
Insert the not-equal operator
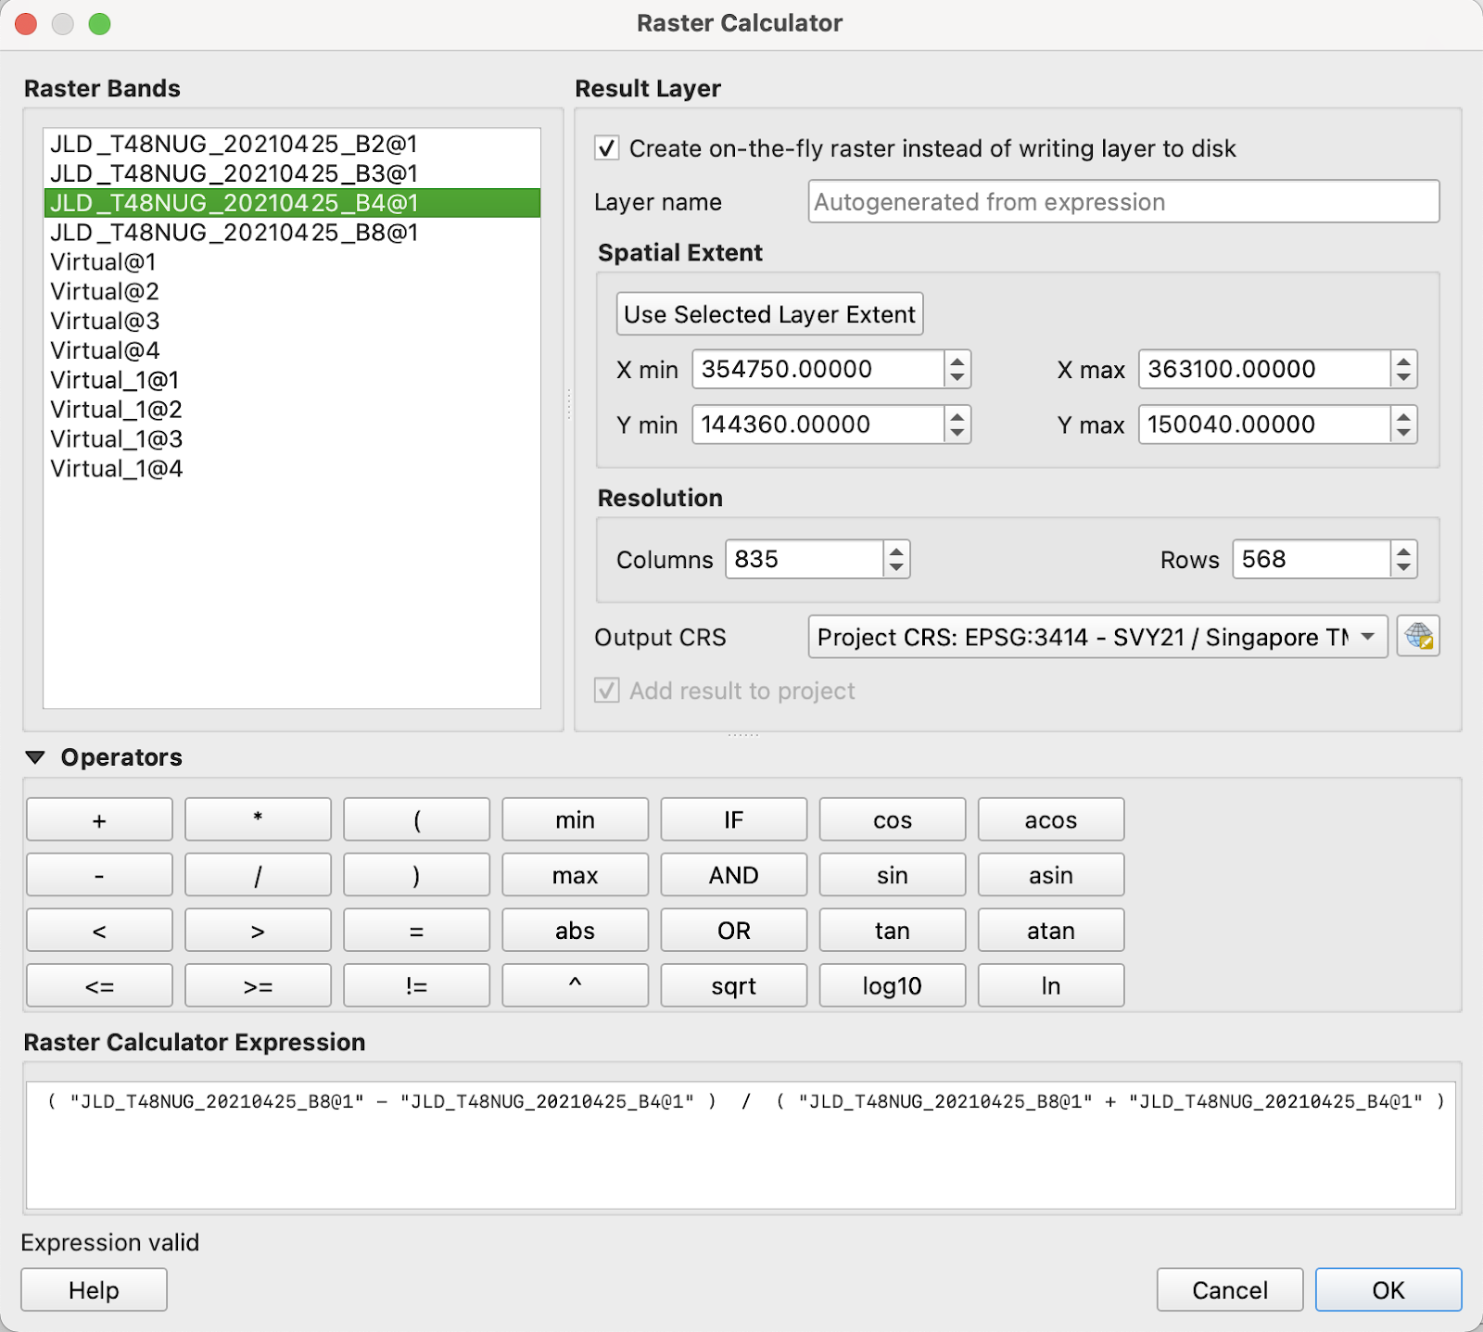[416, 985]
